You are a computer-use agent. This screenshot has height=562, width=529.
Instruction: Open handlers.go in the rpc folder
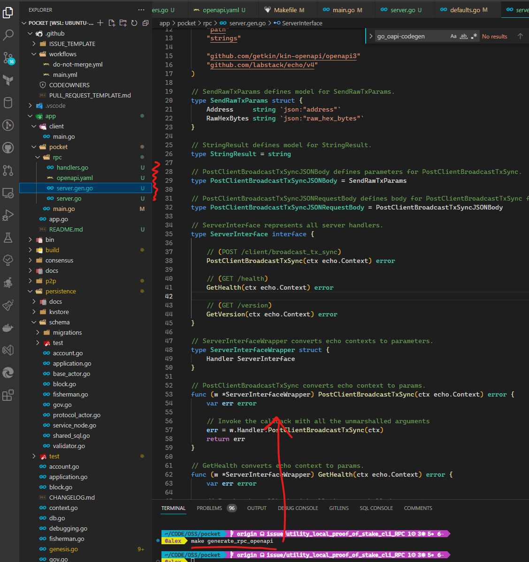click(72, 167)
